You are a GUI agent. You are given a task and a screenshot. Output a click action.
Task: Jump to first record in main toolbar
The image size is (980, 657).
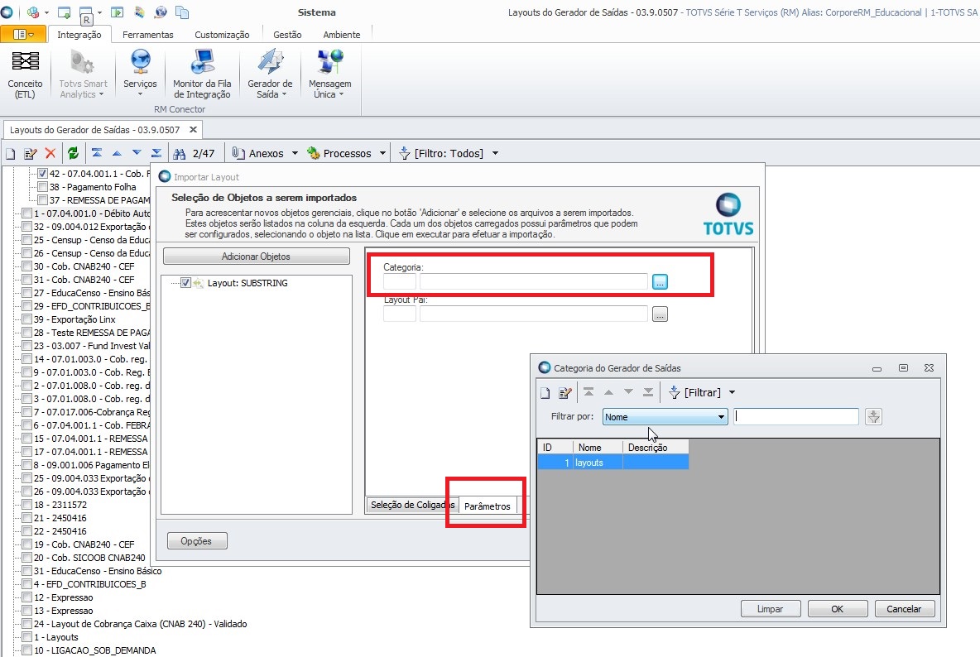click(x=97, y=153)
